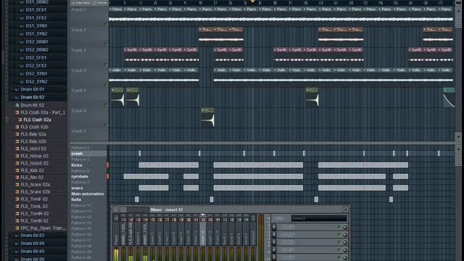
Task: Click the sample icon beside FLS_TomF 02
Action: (17, 199)
